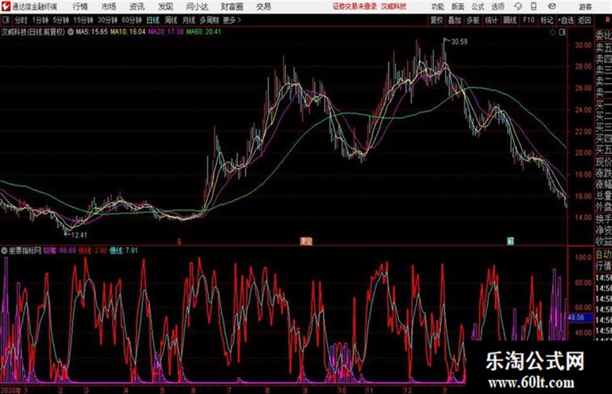Open the 发现 menu
Image resolution: width=612 pixels, height=394 pixels.
166,6
